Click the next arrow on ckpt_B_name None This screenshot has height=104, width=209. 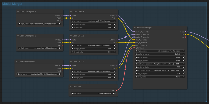click(183, 57)
